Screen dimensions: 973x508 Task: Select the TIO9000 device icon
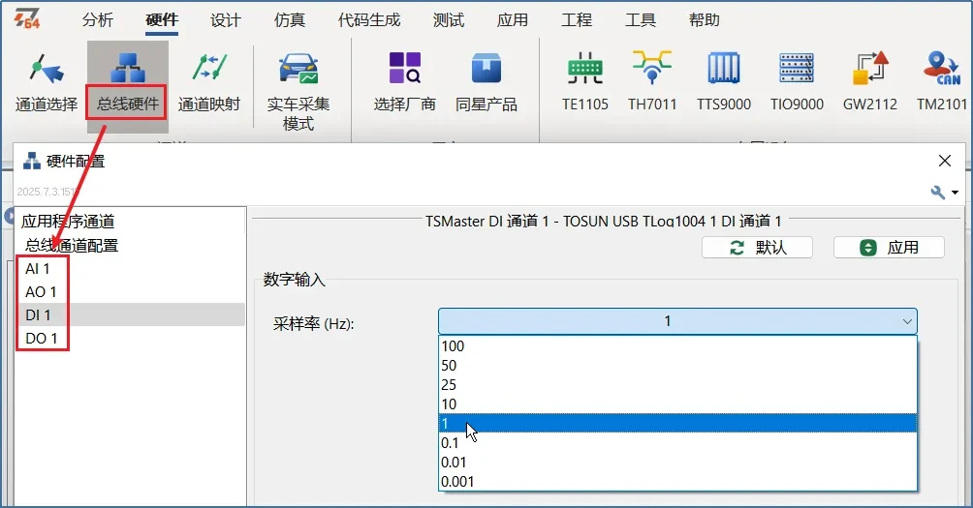[797, 83]
